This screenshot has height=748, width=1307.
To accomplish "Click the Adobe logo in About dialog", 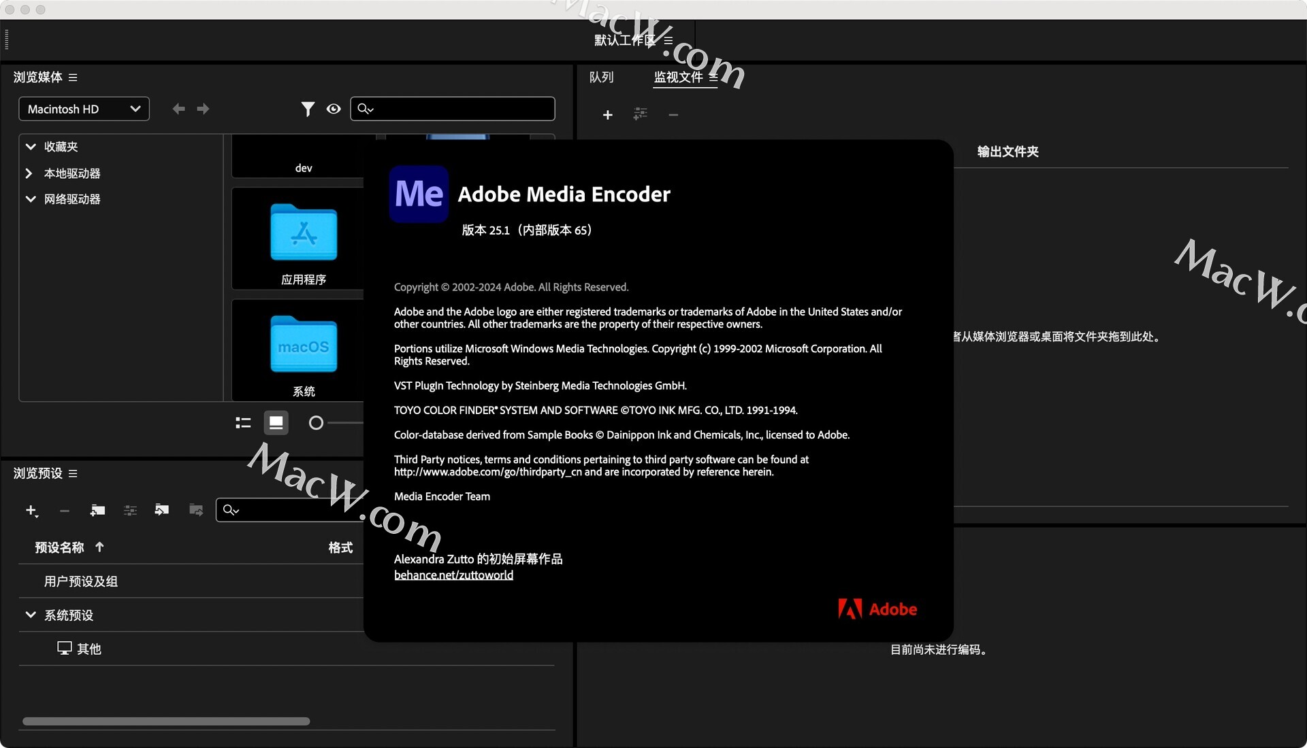I will [877, 609].
